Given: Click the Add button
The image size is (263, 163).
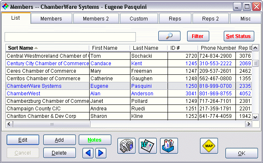Looking at the screenshot, I should (x=59, y=140).
